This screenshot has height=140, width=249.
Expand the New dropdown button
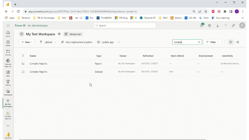point(27,42)
